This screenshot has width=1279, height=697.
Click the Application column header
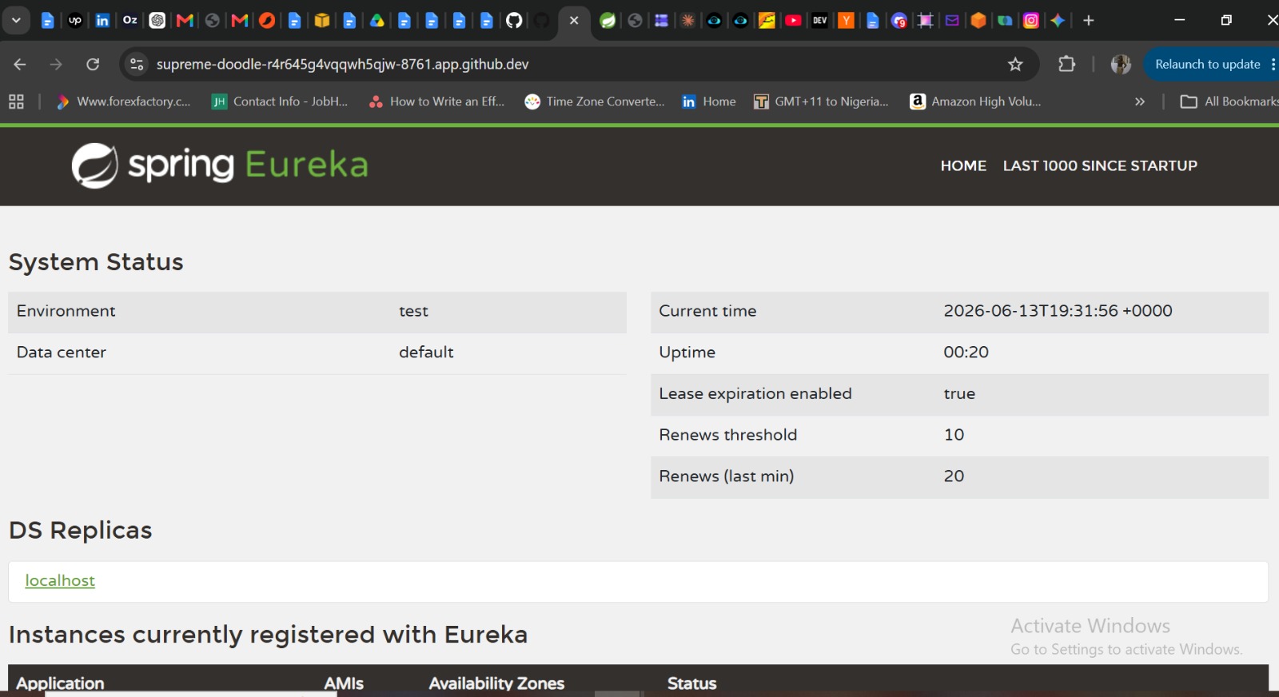(x=60, y=683)
